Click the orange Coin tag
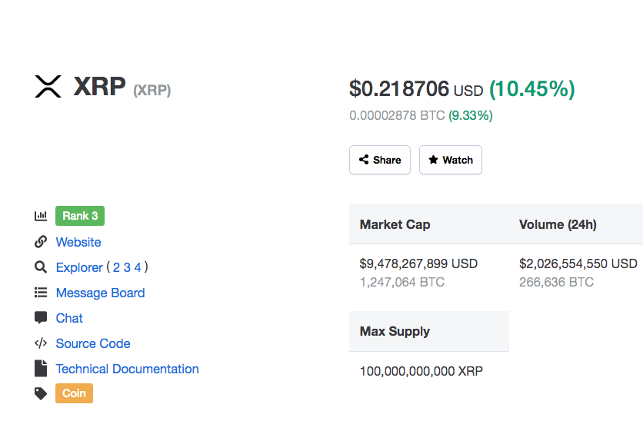Screen dimensions: 643x444 tap(75, 393)
